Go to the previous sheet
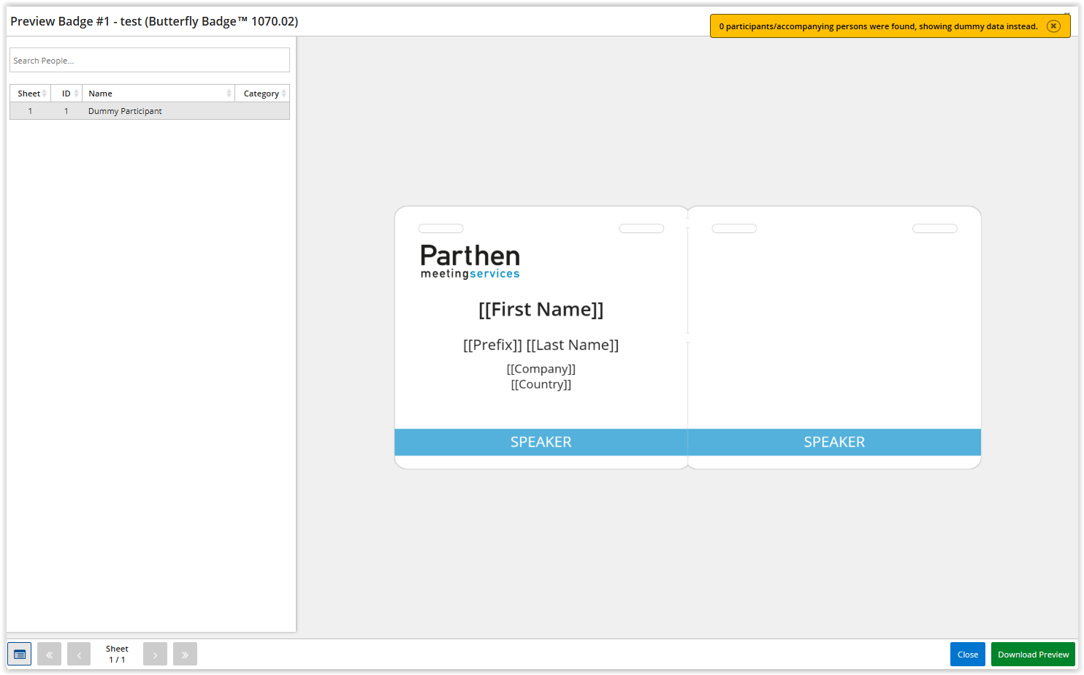 coord(79,655)
